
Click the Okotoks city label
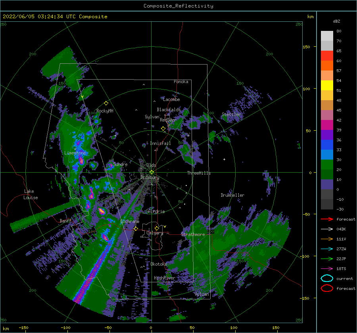click(159, 264)
